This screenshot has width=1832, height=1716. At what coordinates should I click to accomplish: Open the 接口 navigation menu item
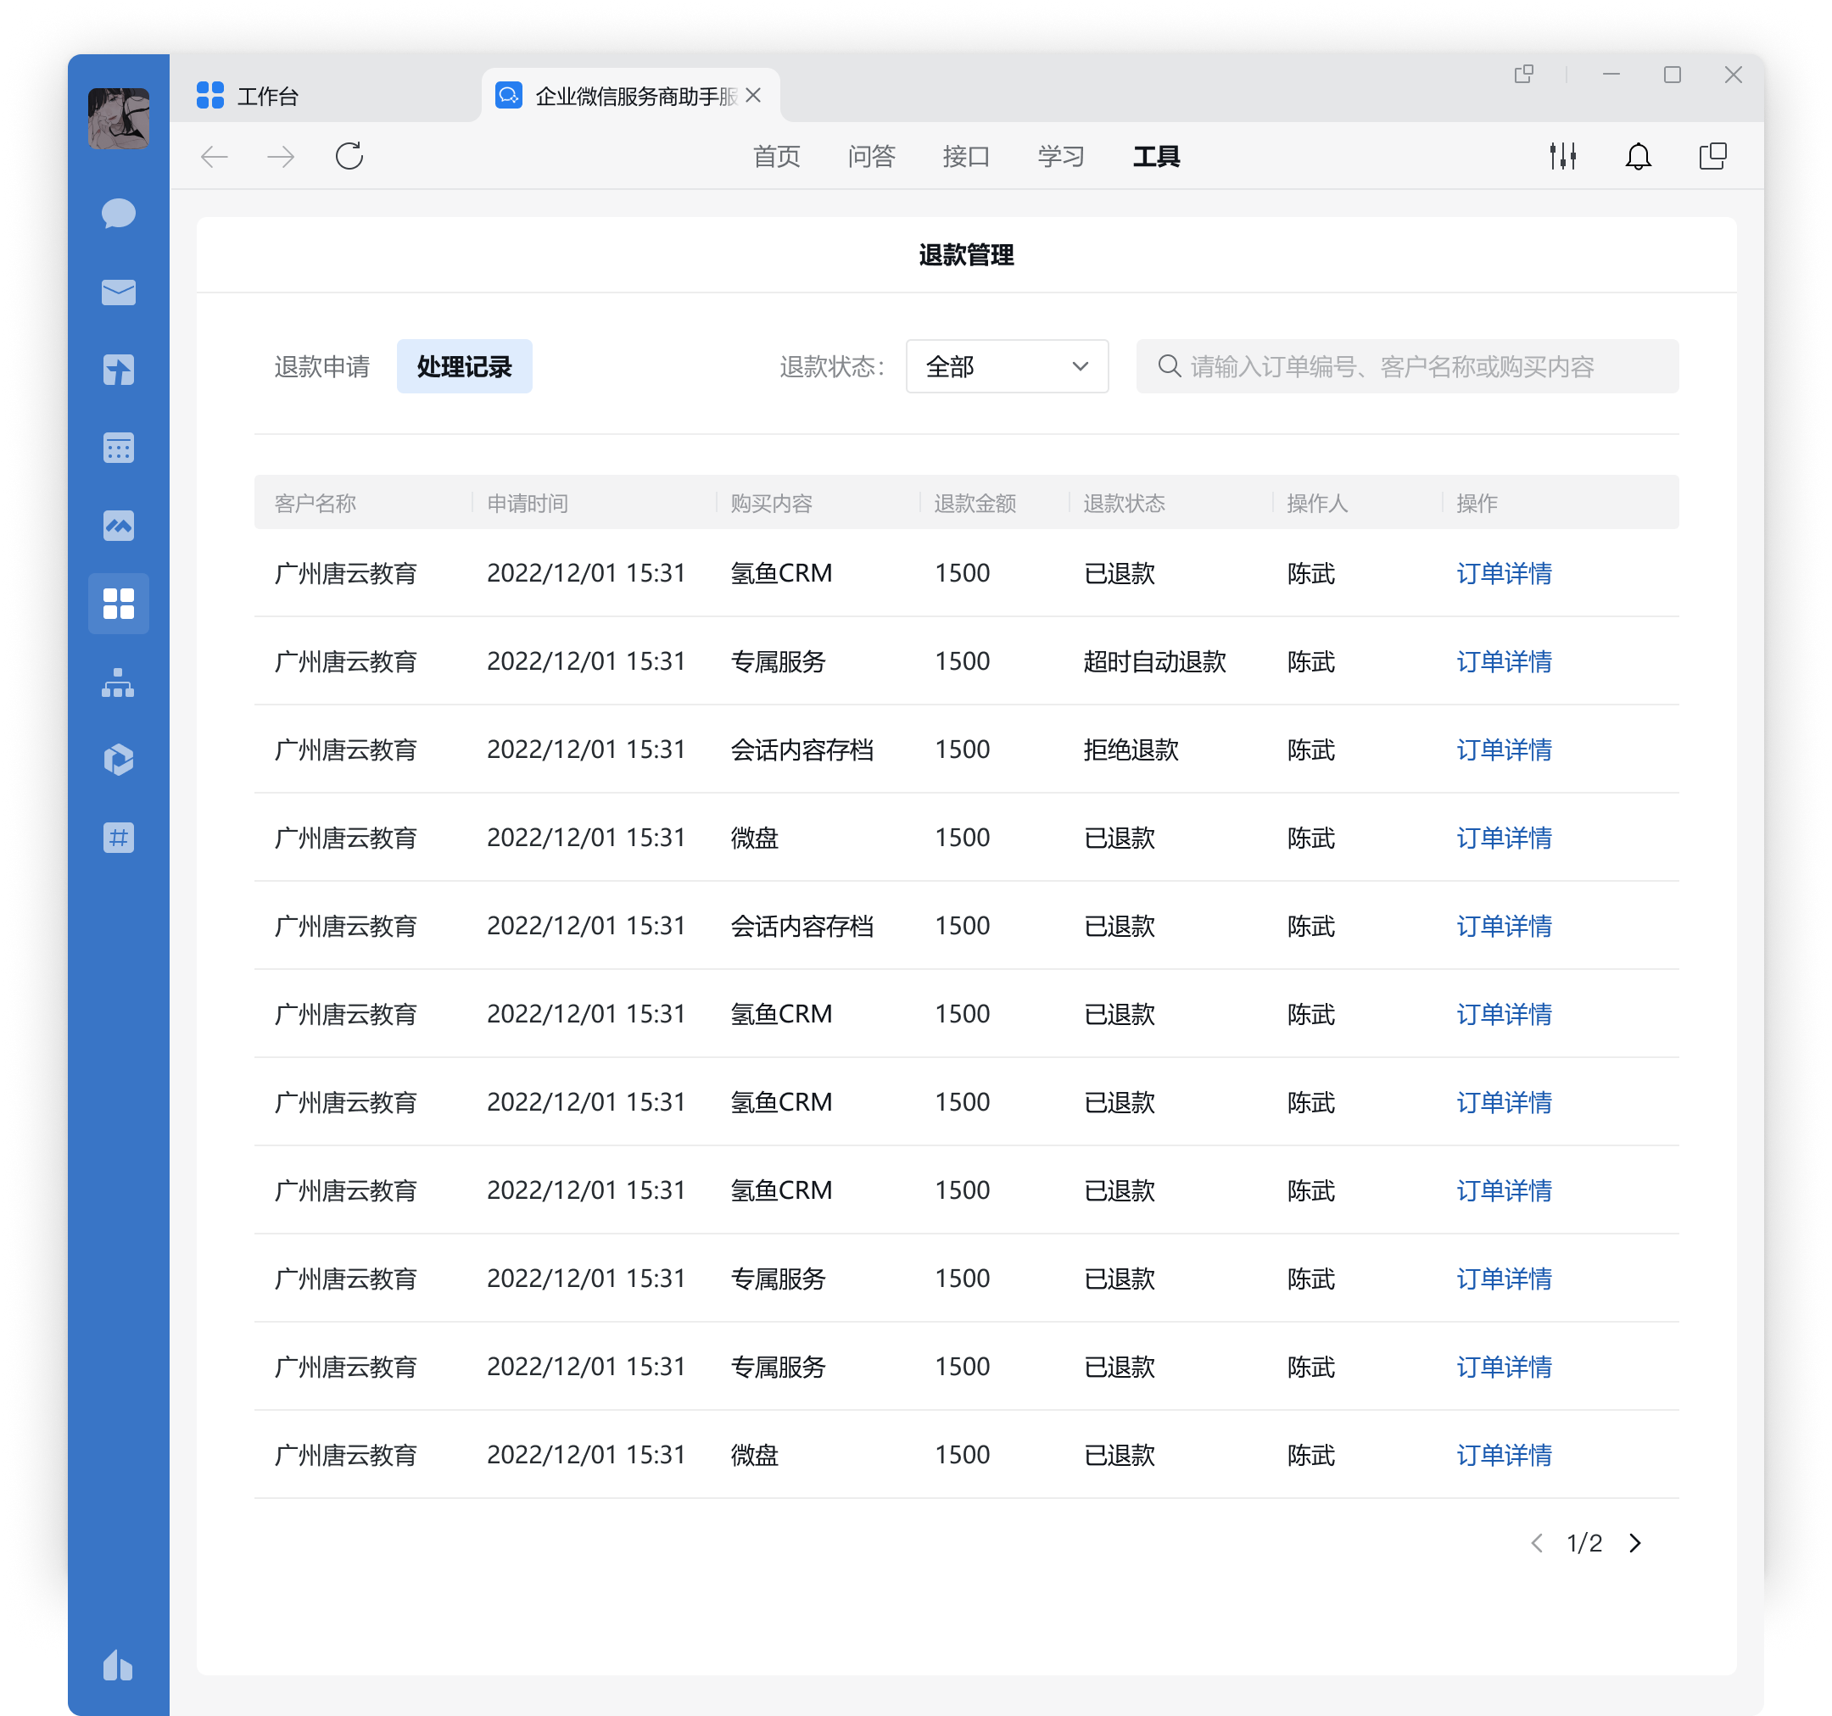965,157
